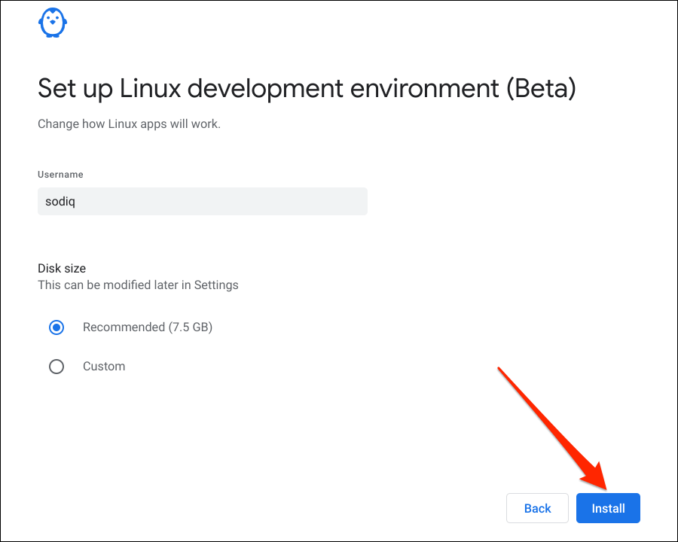Screen dimensions: 678x542
Task: Click the "Custom" option label text
Action: 104,367
